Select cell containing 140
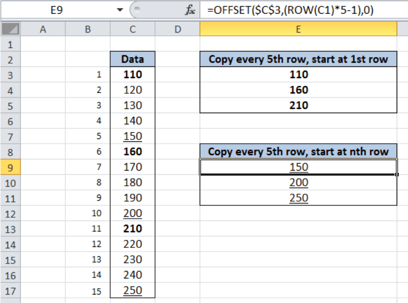This screenshot has height=303, width=408. pyautogui.click(x=132, y=121)
